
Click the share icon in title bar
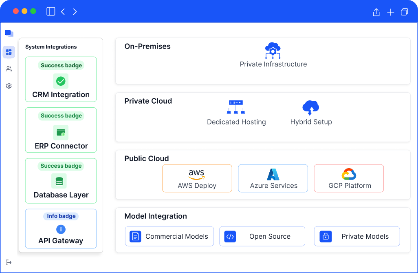[x=376, y=12]
